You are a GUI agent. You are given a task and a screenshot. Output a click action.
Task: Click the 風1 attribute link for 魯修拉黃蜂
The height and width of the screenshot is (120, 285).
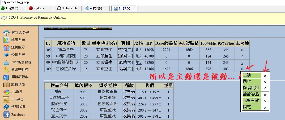[x=139, y=69]
